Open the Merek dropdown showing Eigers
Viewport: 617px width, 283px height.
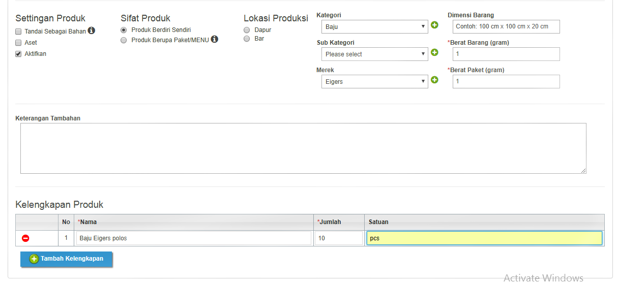click(x=375, y=81)
